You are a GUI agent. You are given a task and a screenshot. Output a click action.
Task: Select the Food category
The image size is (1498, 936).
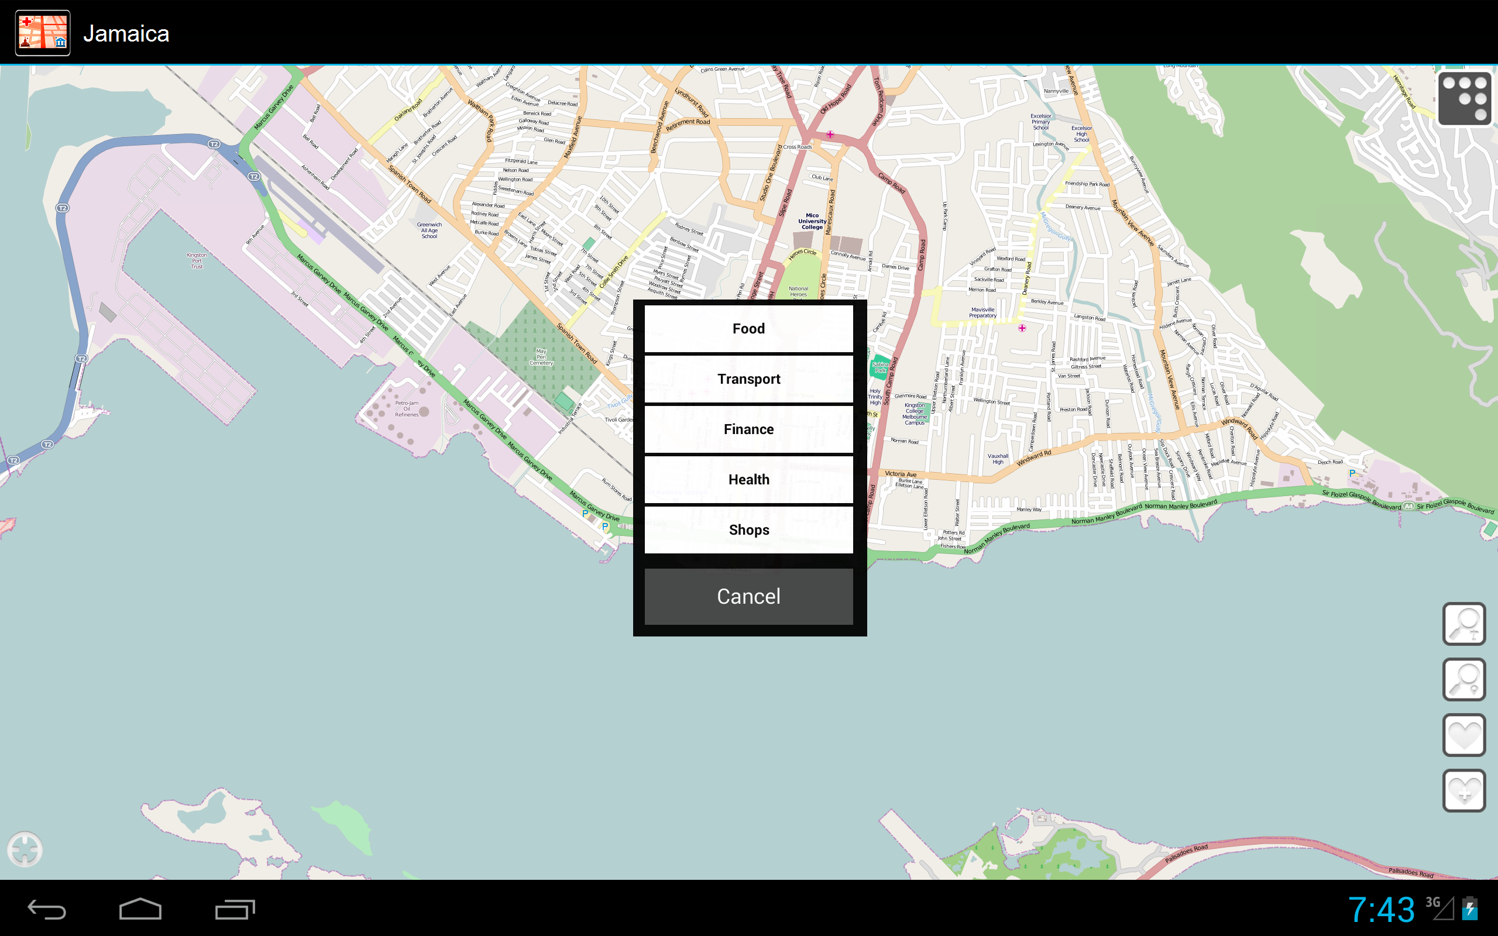(748, 329)
